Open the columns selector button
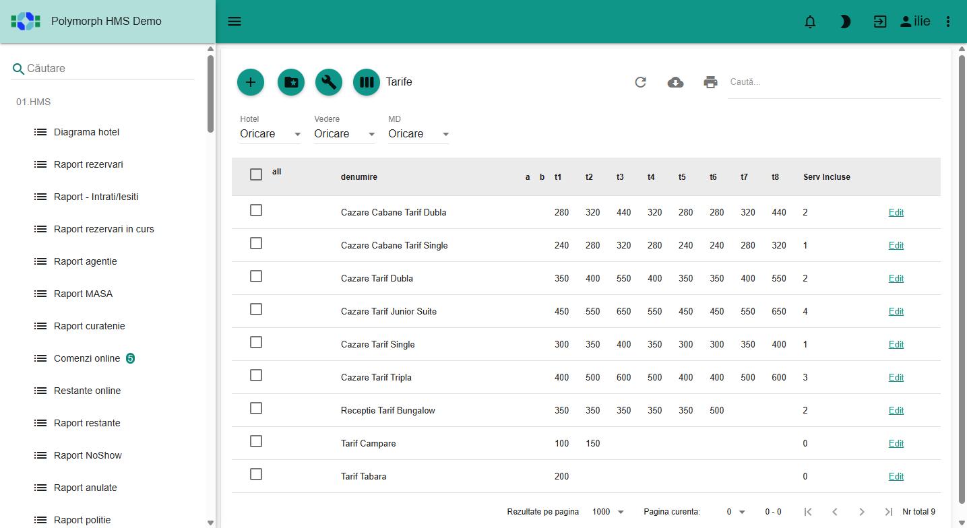The height and width of the screenshot is (528, 967). click(x=367, y=82)
